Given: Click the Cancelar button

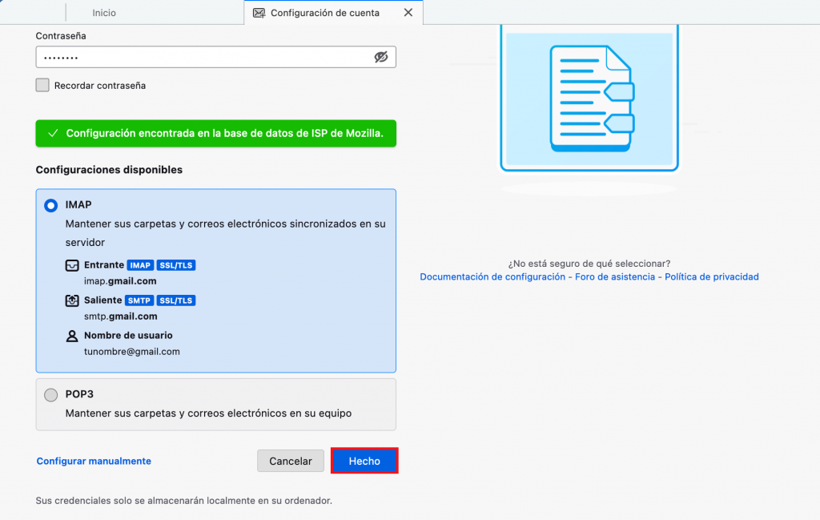Looking at the screenshot, I should (290, 461).
